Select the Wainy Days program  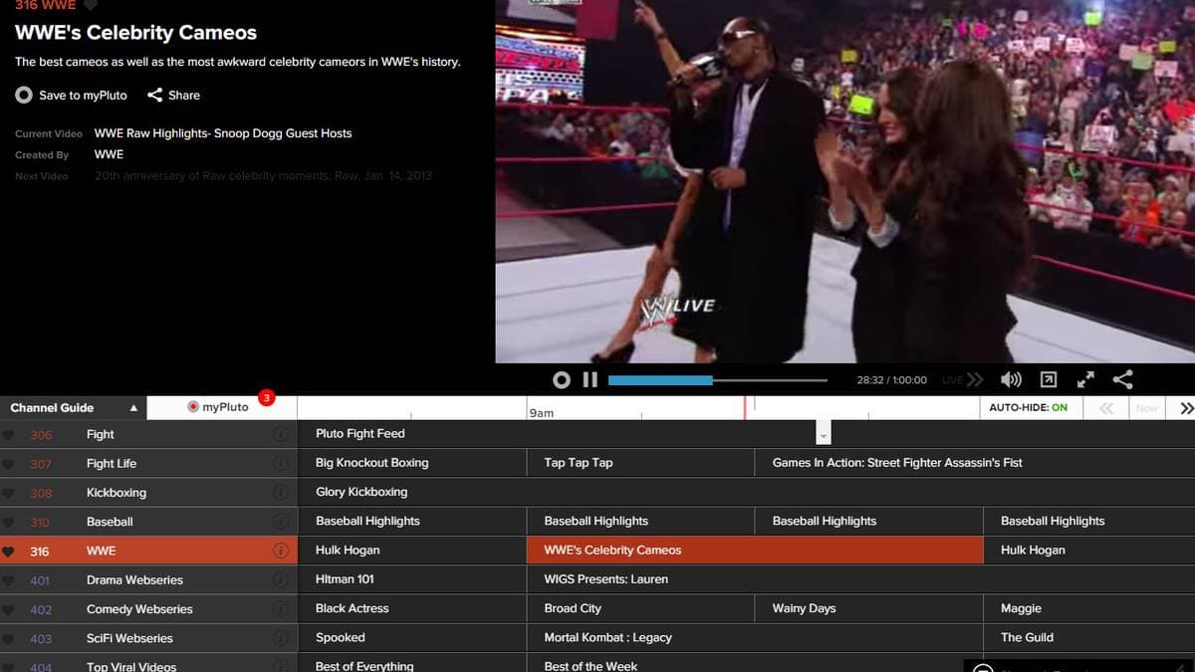pyautogui.click(x=868, y=608)
